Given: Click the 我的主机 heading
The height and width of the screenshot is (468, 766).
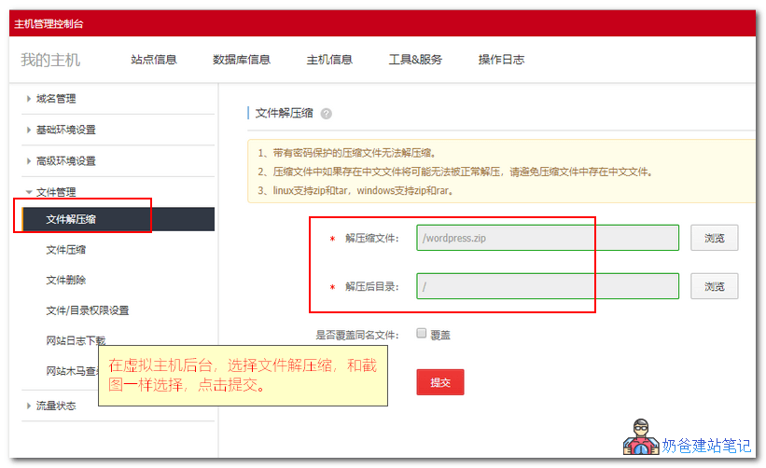Looking at the screenshot, I should (50, 60).
